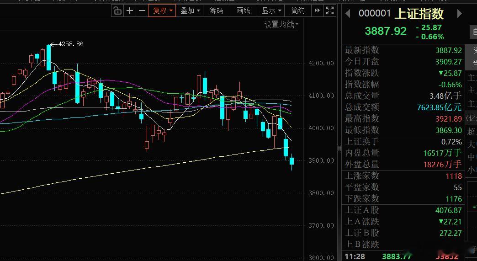This screenshot has width=477, height=261.
Task: Click the 画线 drawing tool button
Action: coord(244,11)
